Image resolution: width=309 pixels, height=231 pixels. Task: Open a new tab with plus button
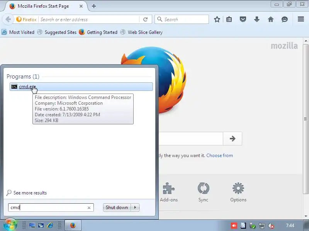94,6
